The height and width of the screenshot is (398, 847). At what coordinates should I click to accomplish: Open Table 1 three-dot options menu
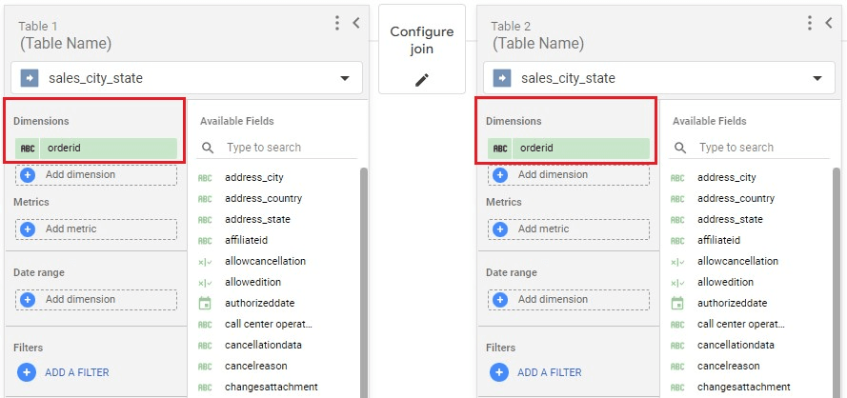(337, 23)
